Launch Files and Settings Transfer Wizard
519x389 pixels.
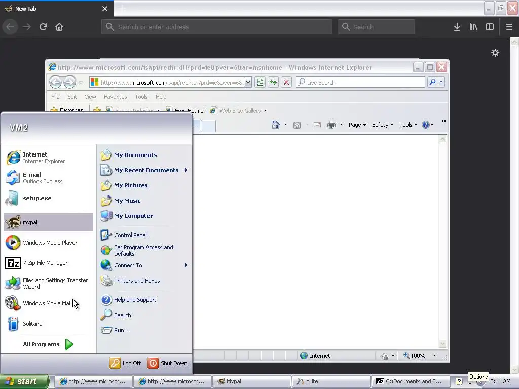(49, 283)
